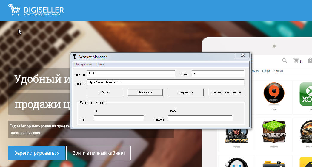Screen dimensions: 312x167
Task: Click the search magnifier icon in store preview
Action: pos(284,61)
